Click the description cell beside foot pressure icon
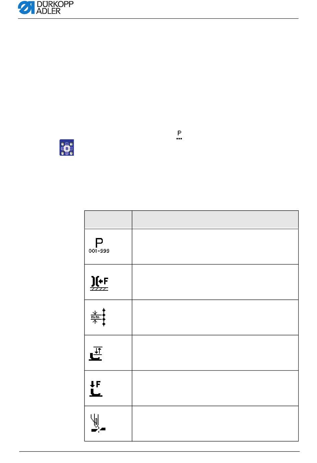 click(x=215, y=388)
